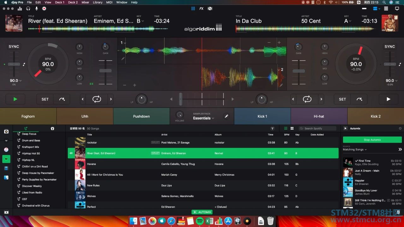This screenshot has width=404, height=227.
Task: Open deck 2 key A dropdown
Action: [x=348, y=21]
